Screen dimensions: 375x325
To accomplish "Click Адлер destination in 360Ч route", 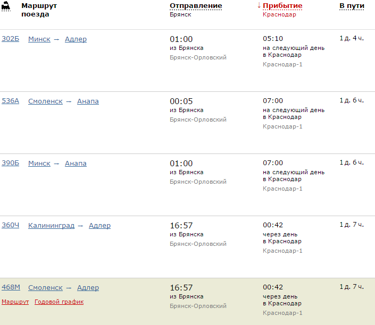I will [x=99, y=226].
